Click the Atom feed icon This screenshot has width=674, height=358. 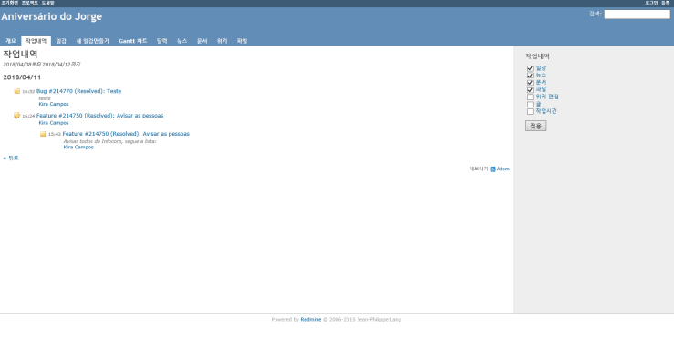[493, 169]
